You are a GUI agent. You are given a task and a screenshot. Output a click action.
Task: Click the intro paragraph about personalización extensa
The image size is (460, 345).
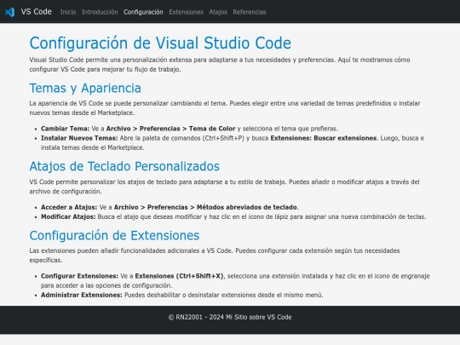220,65
